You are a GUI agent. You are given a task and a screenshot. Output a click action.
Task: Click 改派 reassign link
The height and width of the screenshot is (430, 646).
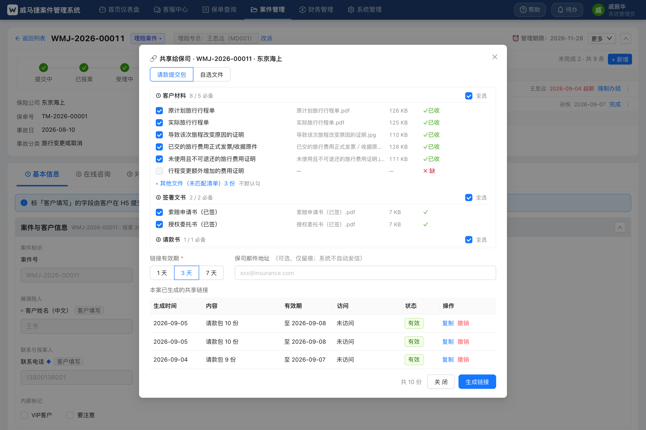point(266,38)
